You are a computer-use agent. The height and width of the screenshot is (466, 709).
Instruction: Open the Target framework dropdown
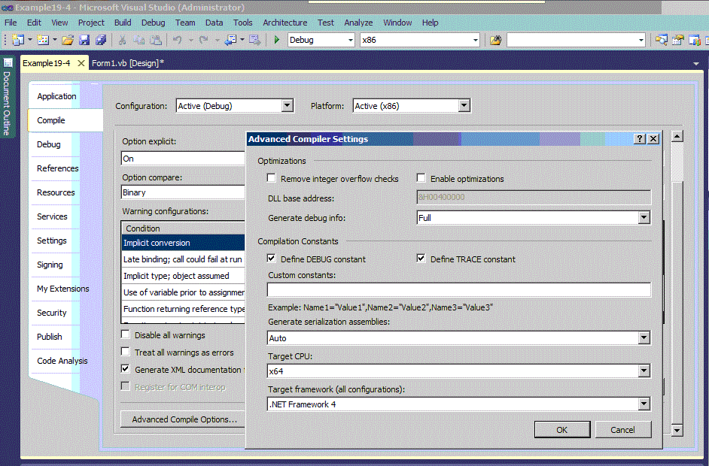(644, 404)
